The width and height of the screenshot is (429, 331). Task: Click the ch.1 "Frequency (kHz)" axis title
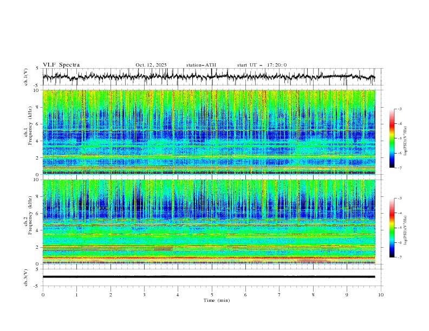tap(30, 125)
